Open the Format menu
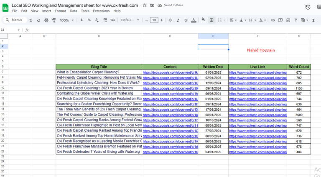 pyautogui.click(x=60, y=11)
